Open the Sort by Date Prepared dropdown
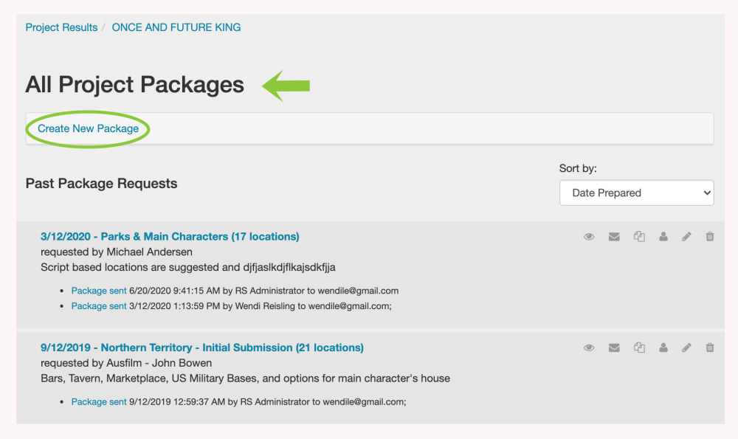The width and height of the screenshot is (738, 439). [636, 193]
